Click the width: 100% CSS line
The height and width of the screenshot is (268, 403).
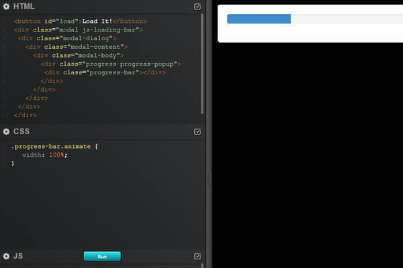pos(45,155)
